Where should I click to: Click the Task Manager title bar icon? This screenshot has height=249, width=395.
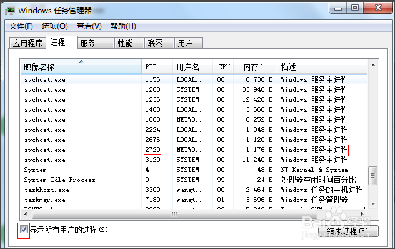tap(10, 11)
